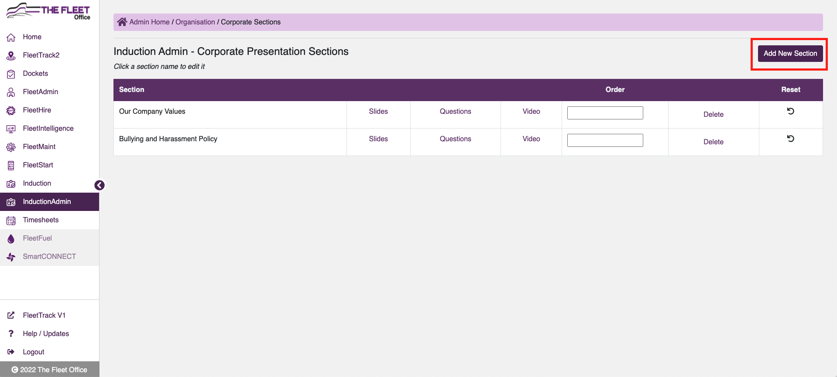
Task: Reset the Bullying and Harassment Policy section
Action: (x=790, y=139)
